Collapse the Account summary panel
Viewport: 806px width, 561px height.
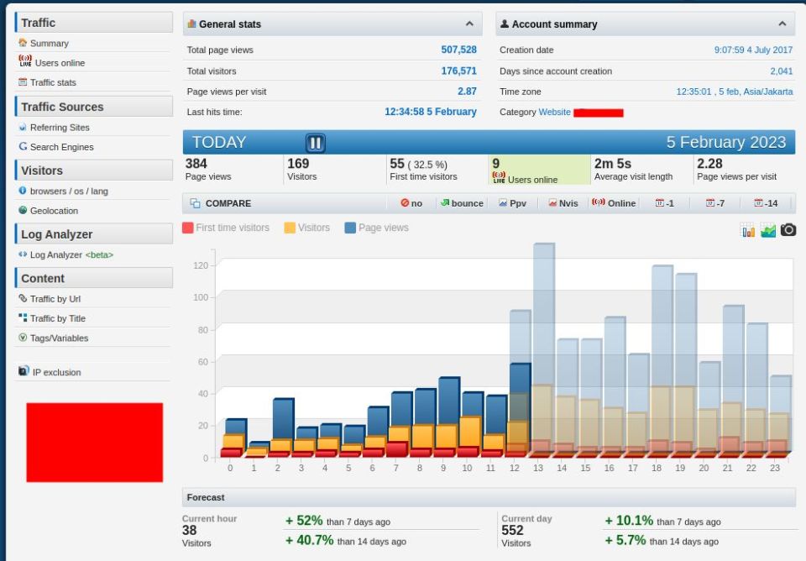click(782, 24)
